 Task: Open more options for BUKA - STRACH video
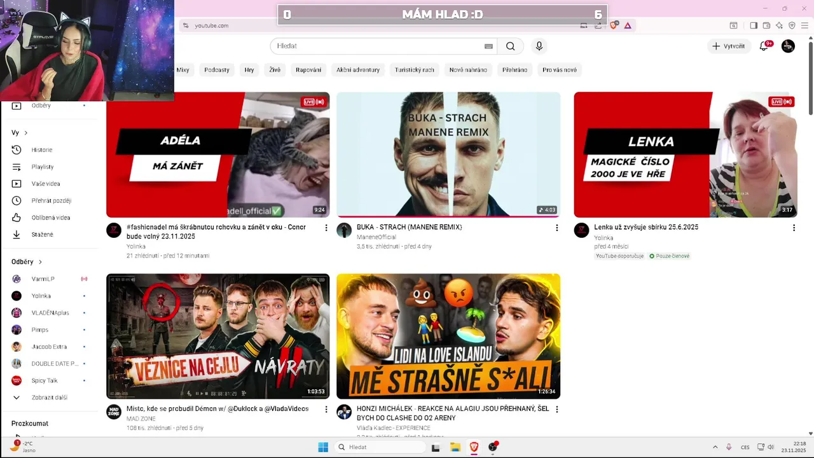pos(556,228)
